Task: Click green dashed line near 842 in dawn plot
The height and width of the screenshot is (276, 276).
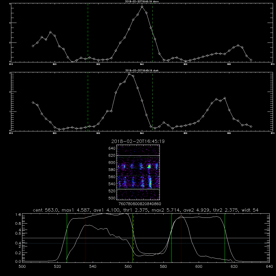Action: pos(152,33)
